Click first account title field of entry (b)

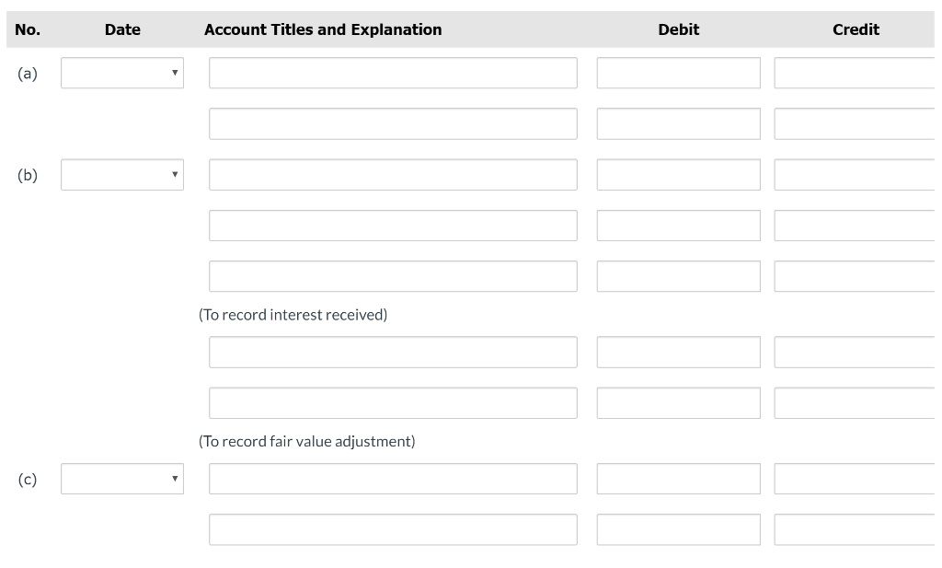[x=393, y=175]
